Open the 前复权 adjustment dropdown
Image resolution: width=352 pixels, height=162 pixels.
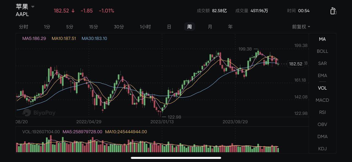coord(301,27)
